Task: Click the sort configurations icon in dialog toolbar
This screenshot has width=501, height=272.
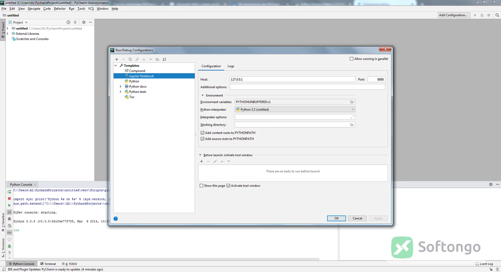Action: [x=164, y=59]
